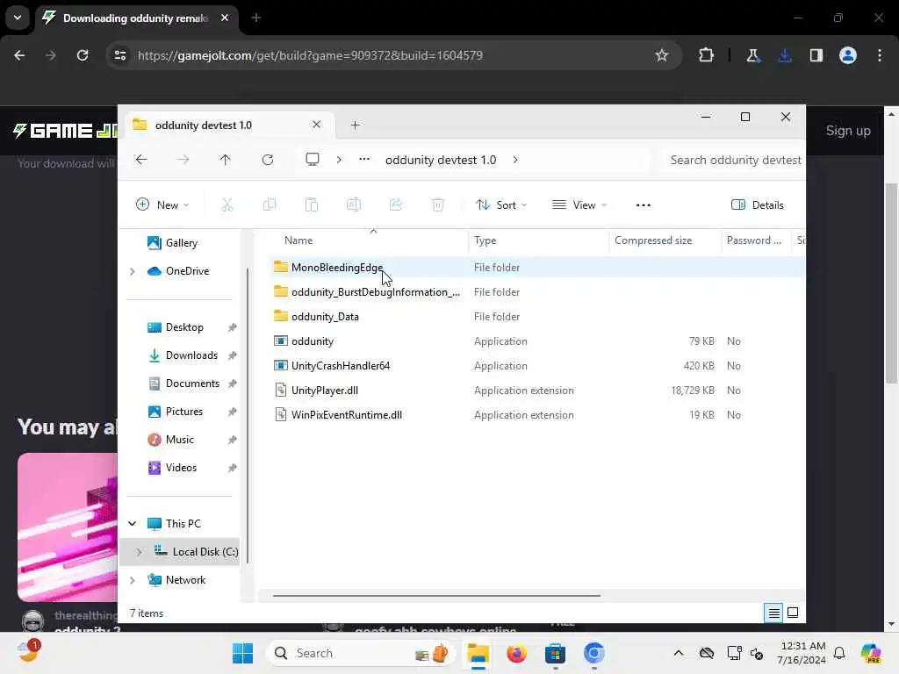
Task: Close the oddunity devtest 1.0 Explorer tab
Action: (316, 125)
